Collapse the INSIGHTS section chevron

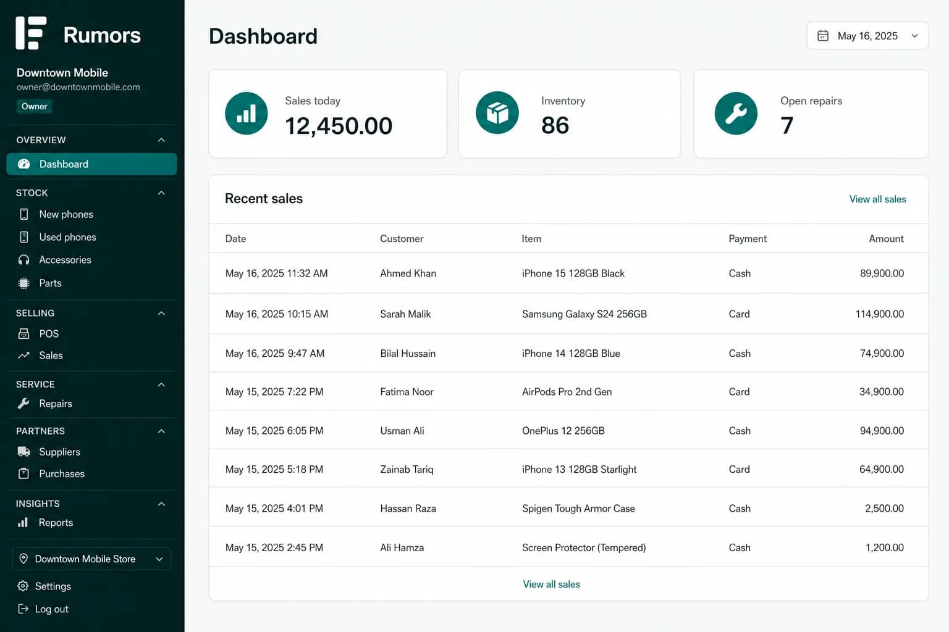pos(161,504)
